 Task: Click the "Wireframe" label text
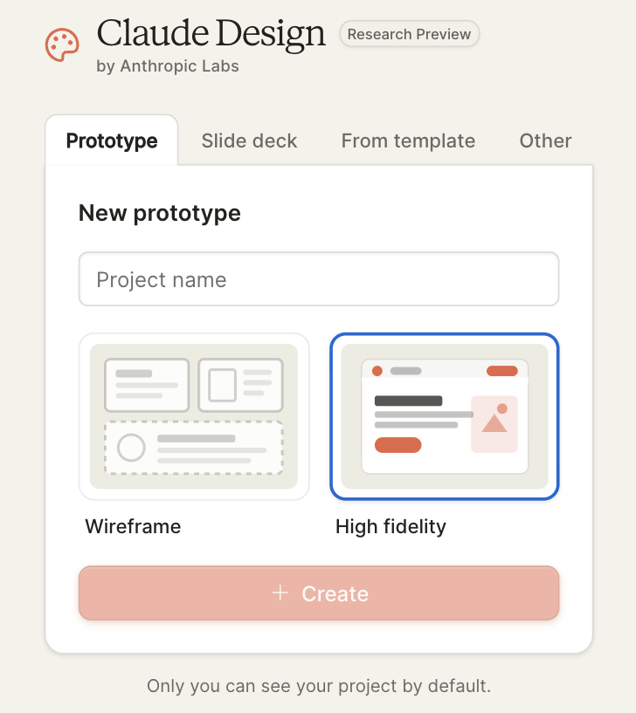[x=133, y=526]
